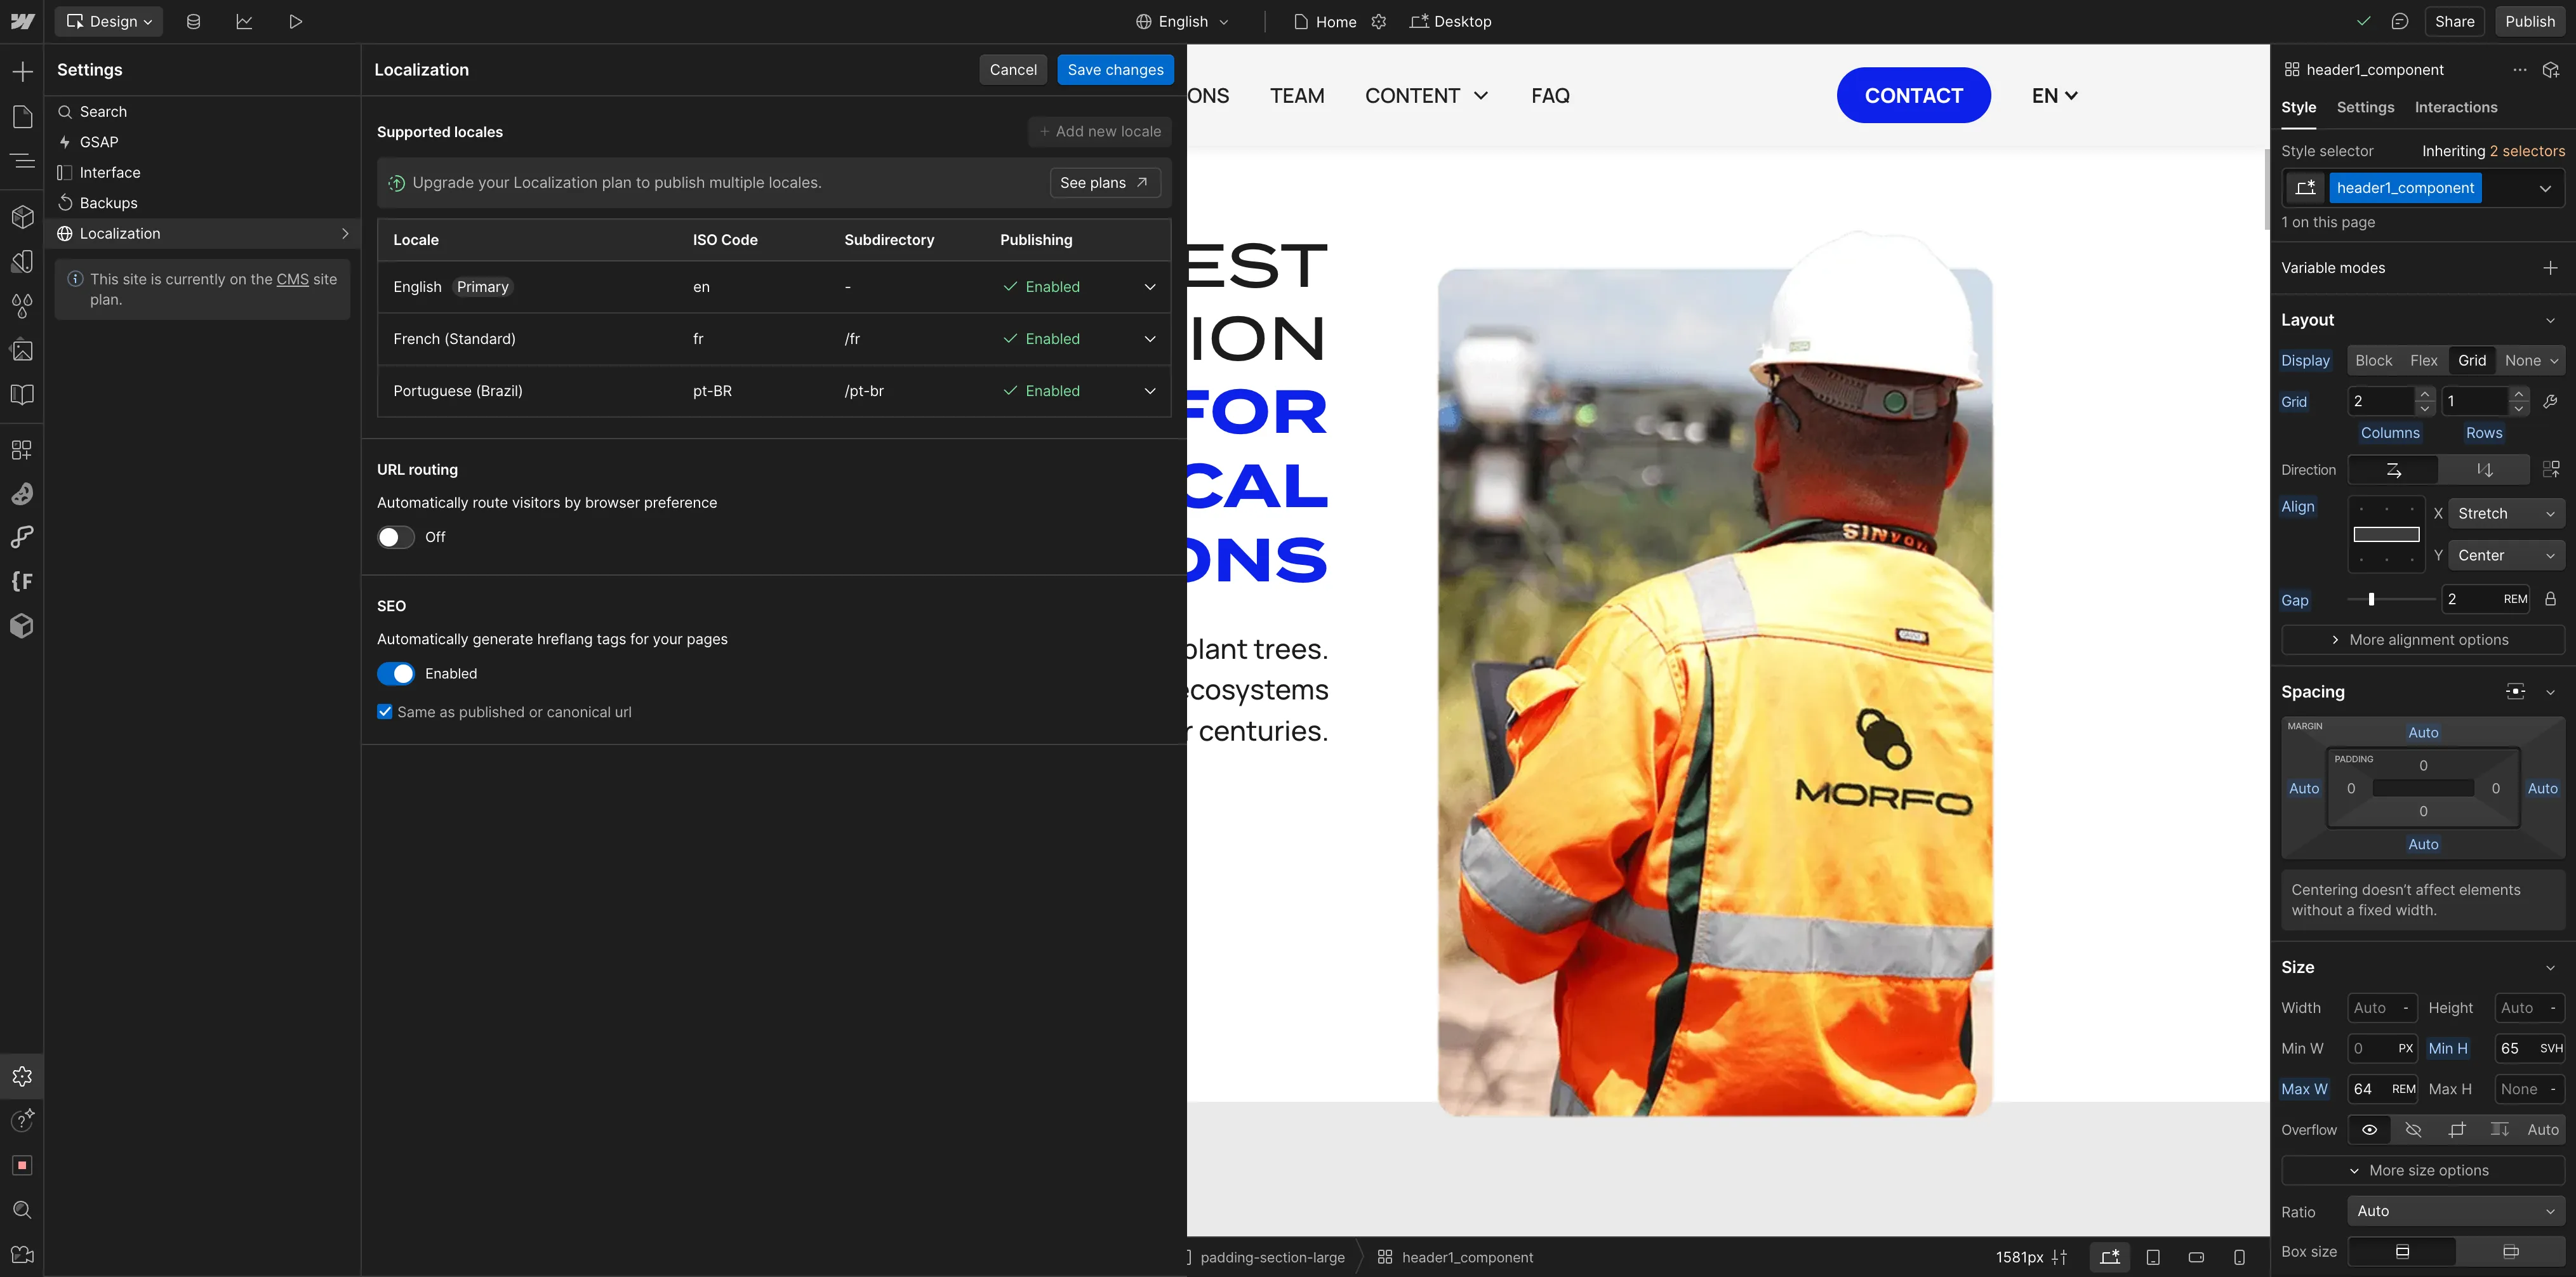
Task: Open the Components cube icon
Action: tap(22, 217)
